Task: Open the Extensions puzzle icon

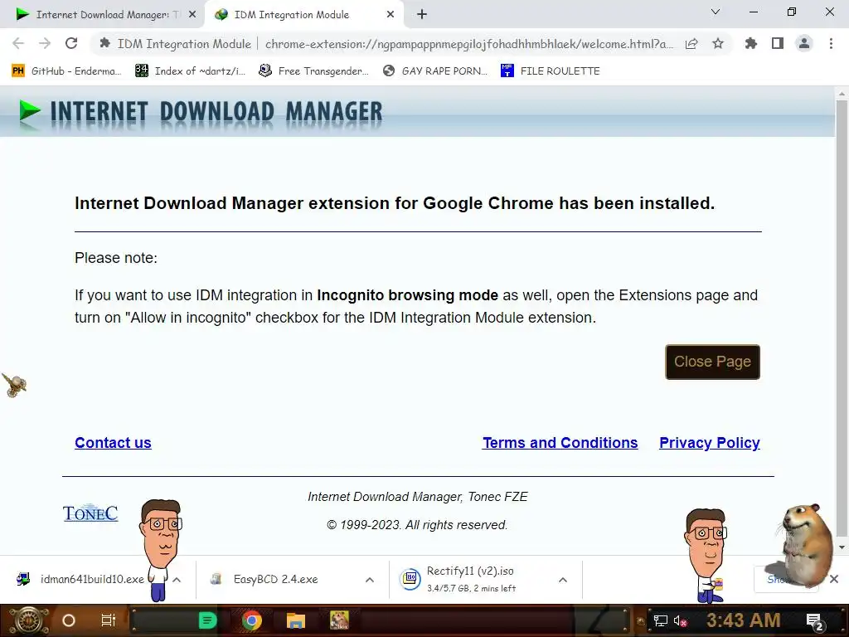Action: pyautogui.click(x=750, y=43)
